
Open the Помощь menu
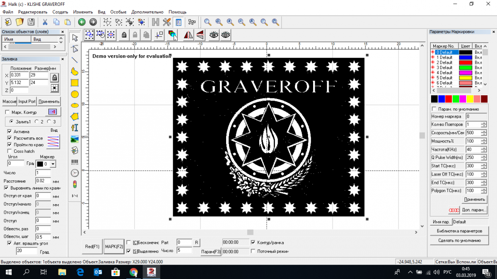(177, 12)
